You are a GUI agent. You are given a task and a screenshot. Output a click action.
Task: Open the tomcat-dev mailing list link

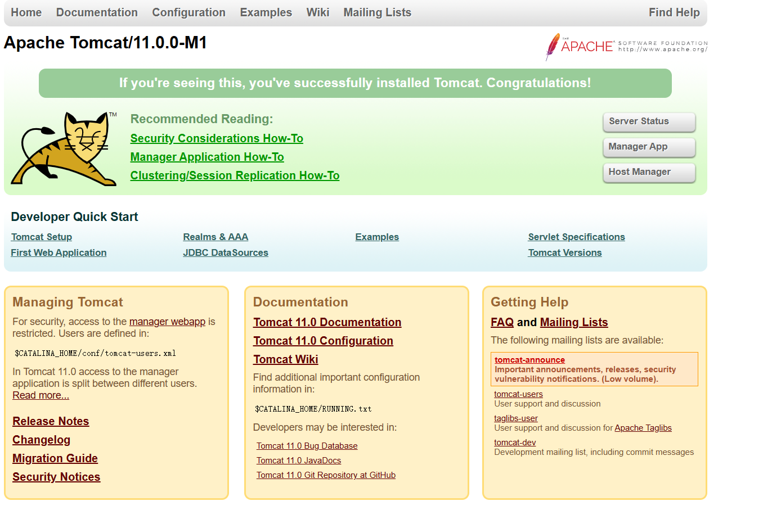pos(515,443)
